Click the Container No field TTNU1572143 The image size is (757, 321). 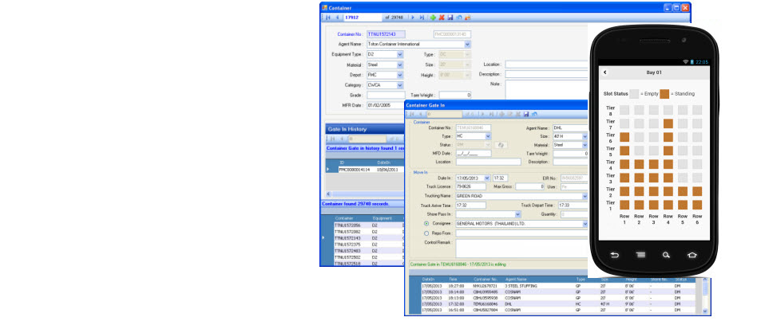[386, 34]
